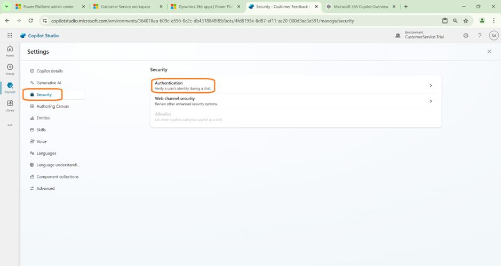Open the SA account avatar
Image resolution: width=501 pixels, height=266 pixels.
494,36
